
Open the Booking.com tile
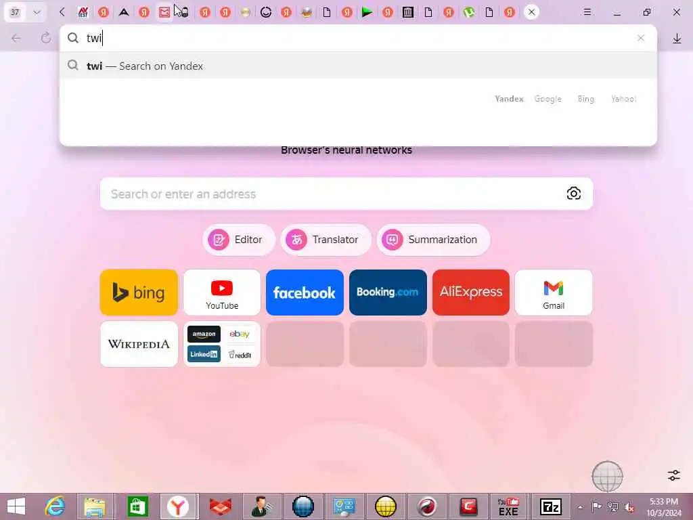(x=388, y=292)
